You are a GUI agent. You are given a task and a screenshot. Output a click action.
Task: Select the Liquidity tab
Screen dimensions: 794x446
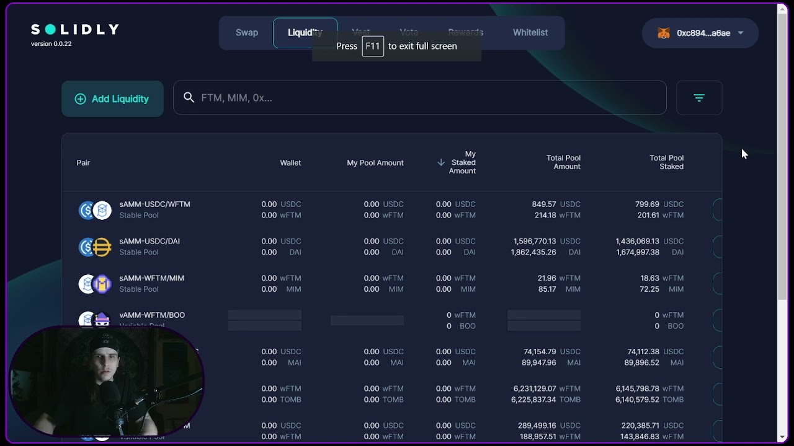pos(305,33)
